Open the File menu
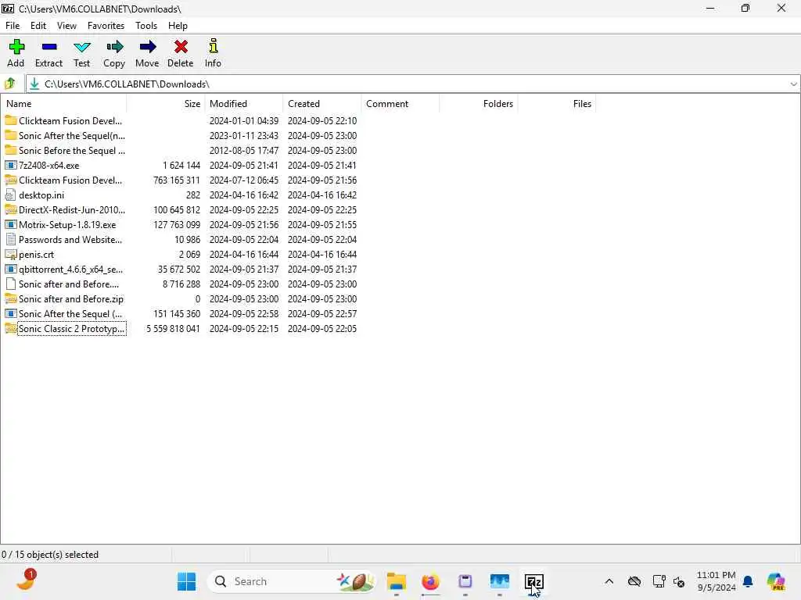 tap(13, 26)
